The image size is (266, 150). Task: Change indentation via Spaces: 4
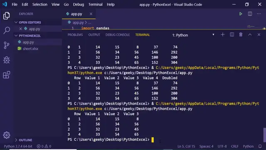click(x=206, y=146)
